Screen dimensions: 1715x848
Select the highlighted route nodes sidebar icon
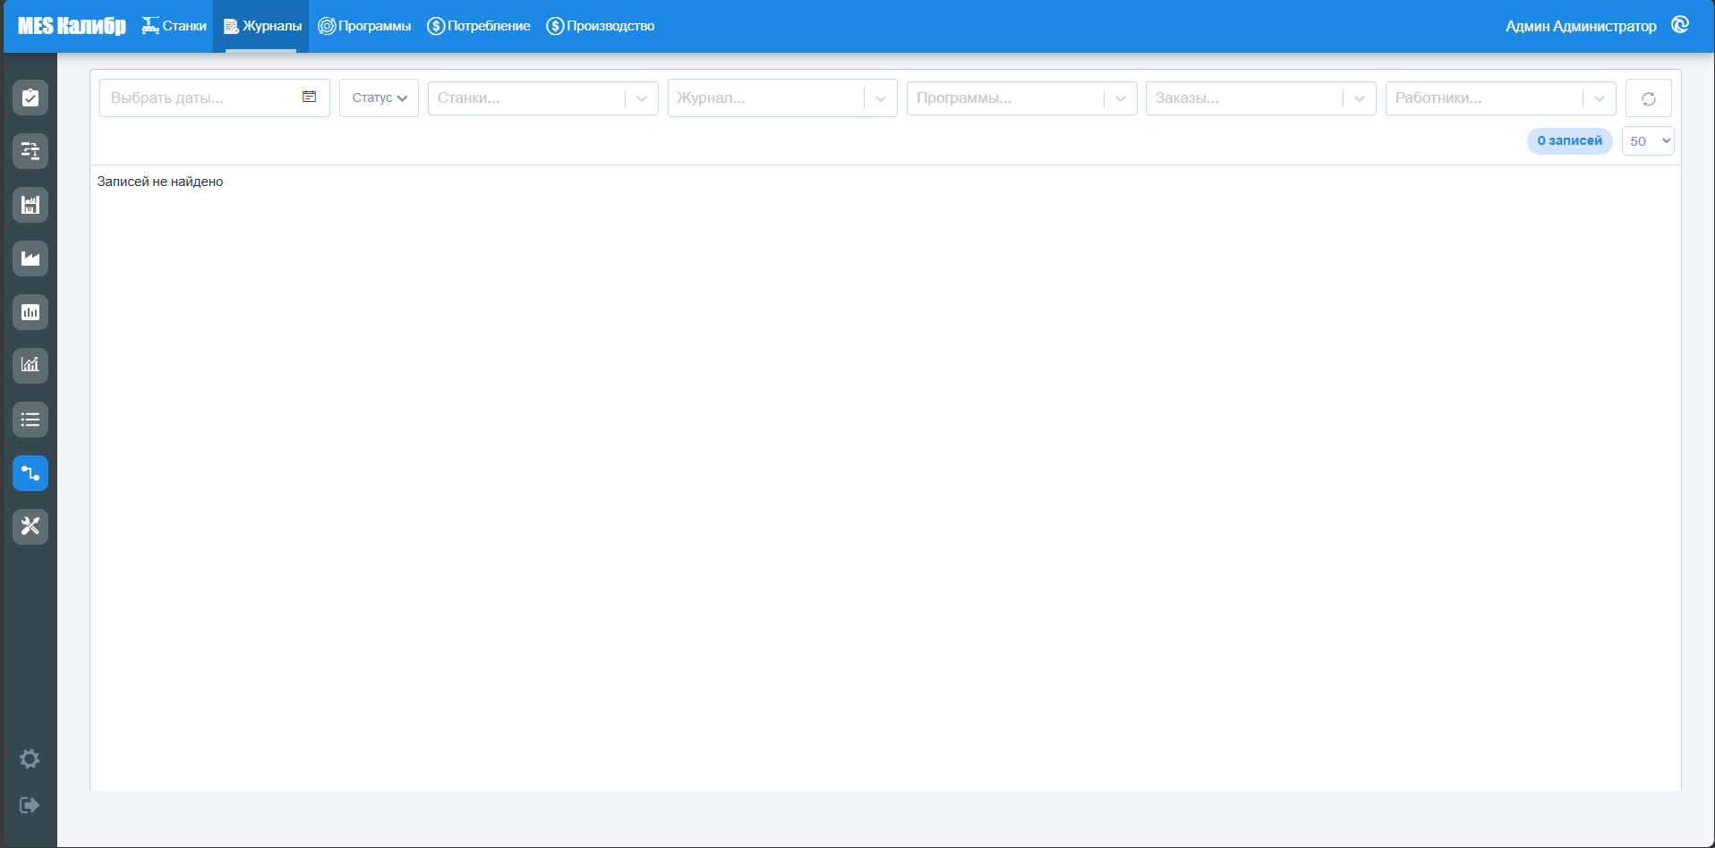30,473
